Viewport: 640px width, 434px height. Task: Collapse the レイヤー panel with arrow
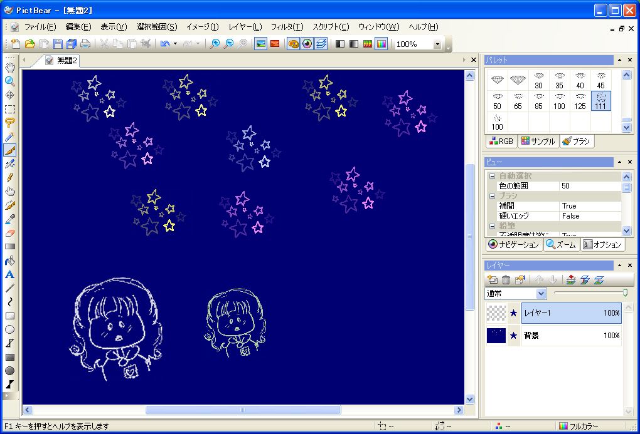click(x=619, y=265)
